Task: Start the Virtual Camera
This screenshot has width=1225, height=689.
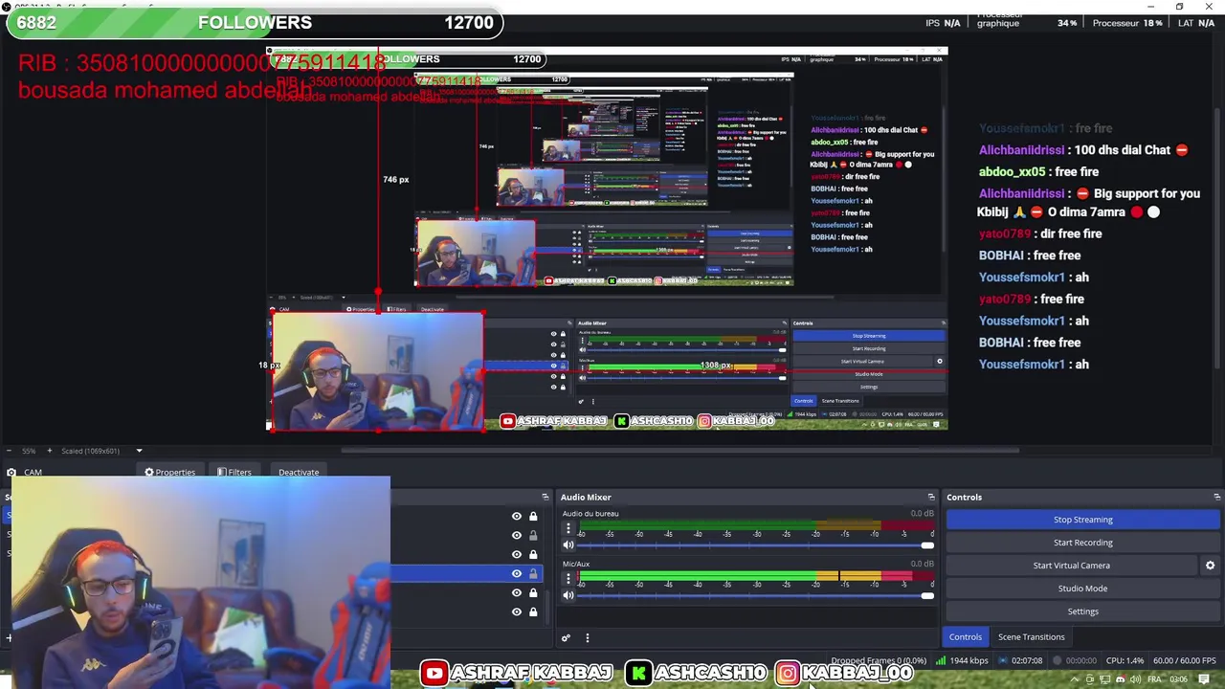Action: coord(1071,566)
